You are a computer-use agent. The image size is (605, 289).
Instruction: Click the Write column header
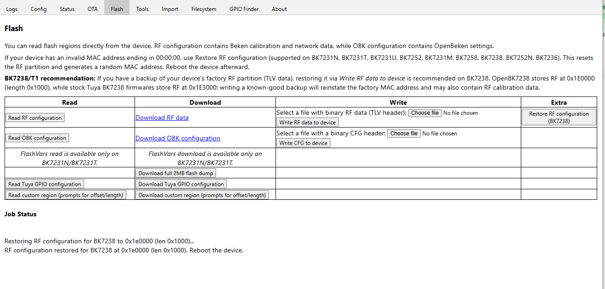pyautogui.click(x=398, y=102)
